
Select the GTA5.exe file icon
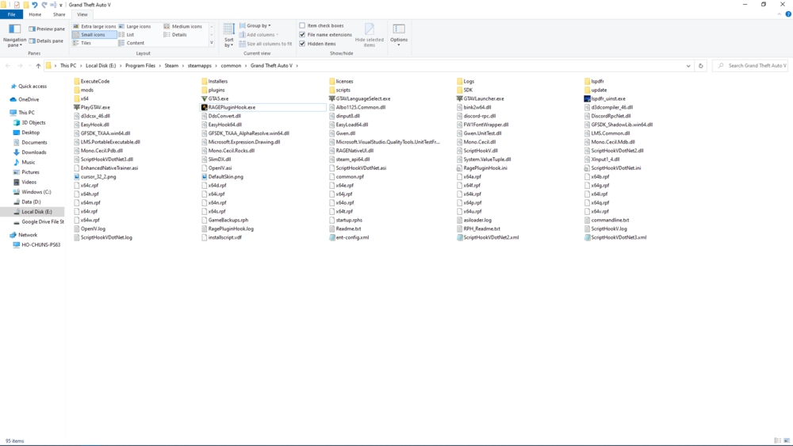(205, 98)
